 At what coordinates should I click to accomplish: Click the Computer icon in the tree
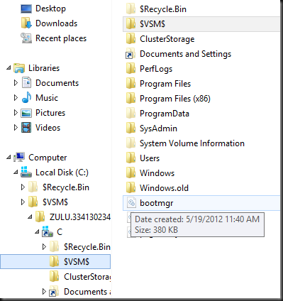click(x=19, y=158)
